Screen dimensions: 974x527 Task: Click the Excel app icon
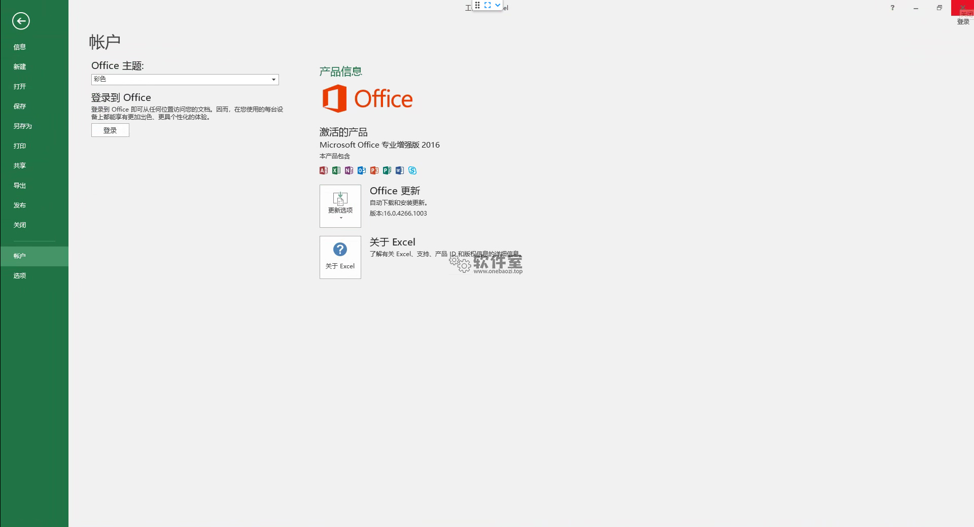click(x=336, y=170)
